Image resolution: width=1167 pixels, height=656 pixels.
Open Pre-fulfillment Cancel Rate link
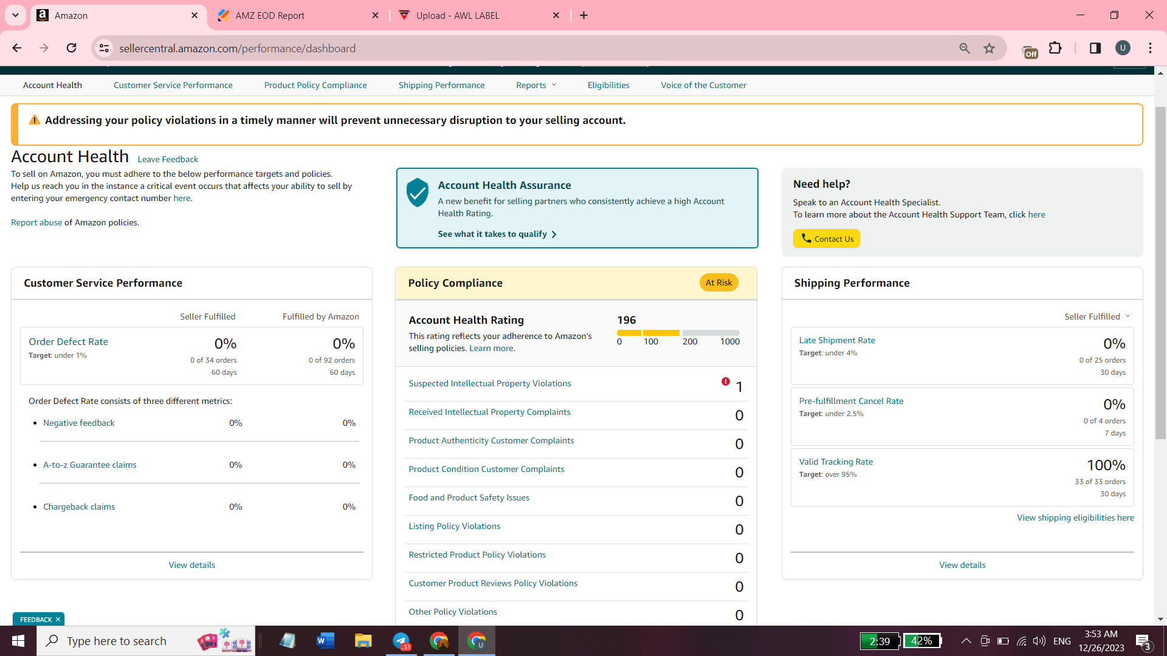click(851, 401)
